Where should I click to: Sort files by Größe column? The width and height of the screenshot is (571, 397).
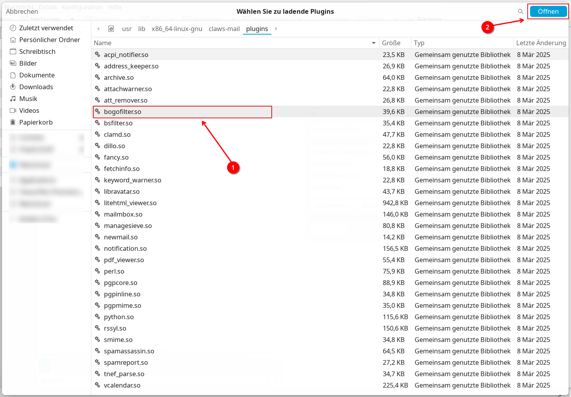[x=391, y=43]
